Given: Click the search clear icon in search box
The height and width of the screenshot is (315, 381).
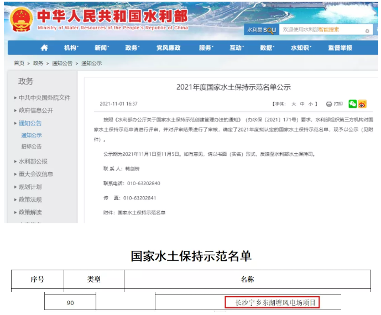Looking at the screenshot, I should click(367, 31).
